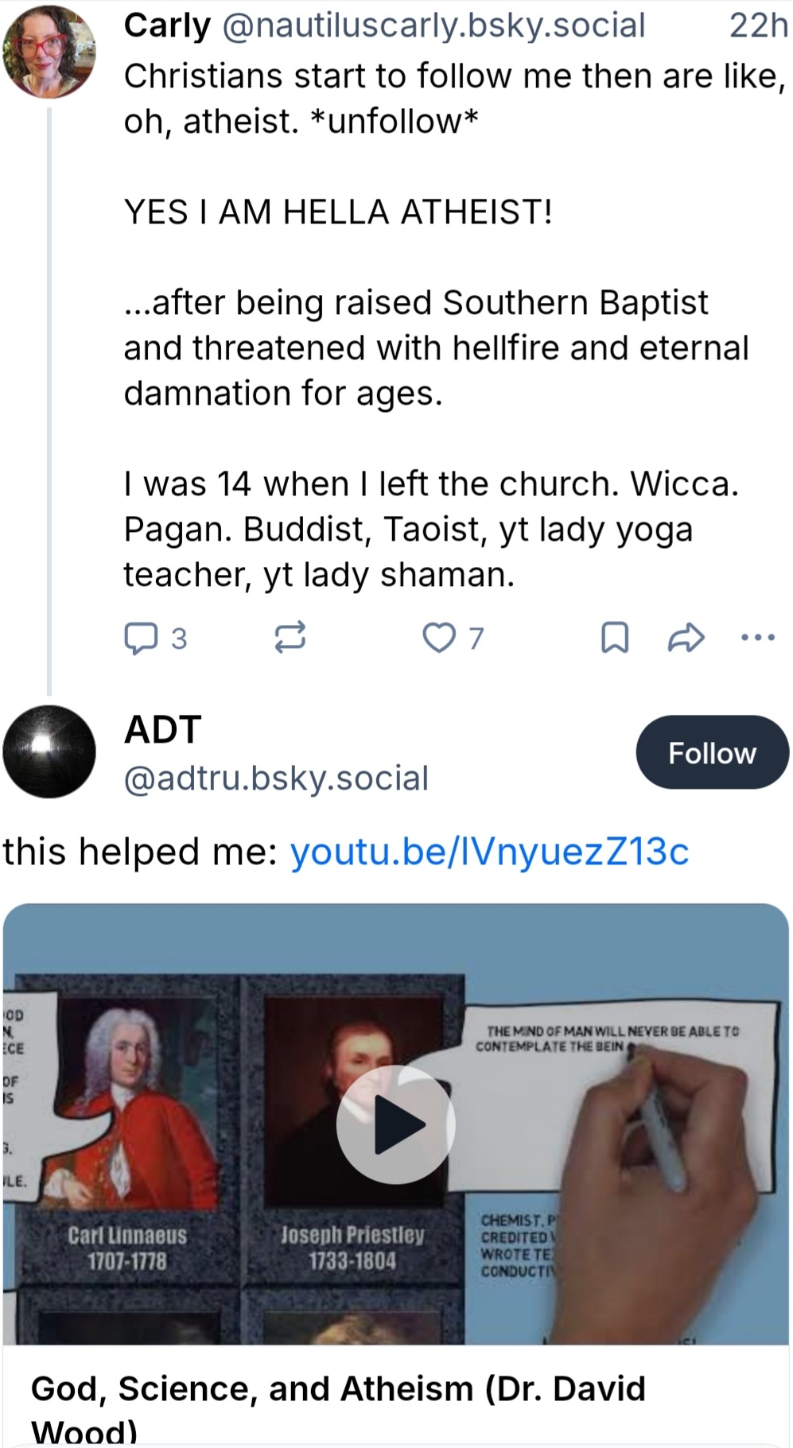Open the youtu.be/IVnyuezZ13c link
793x1448 pixels.
(489, 852)
